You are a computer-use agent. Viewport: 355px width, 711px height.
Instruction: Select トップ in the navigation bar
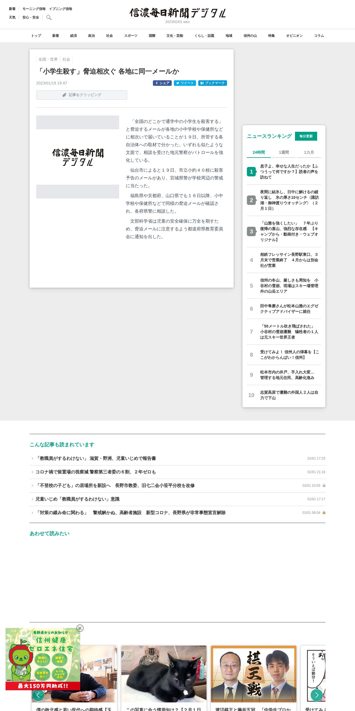[36, 36]
